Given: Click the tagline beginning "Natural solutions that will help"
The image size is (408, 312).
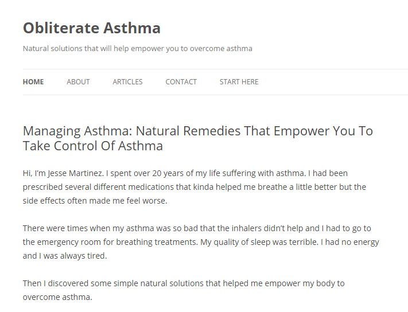Looking at the screenshot, I should (x=137, y=48).
